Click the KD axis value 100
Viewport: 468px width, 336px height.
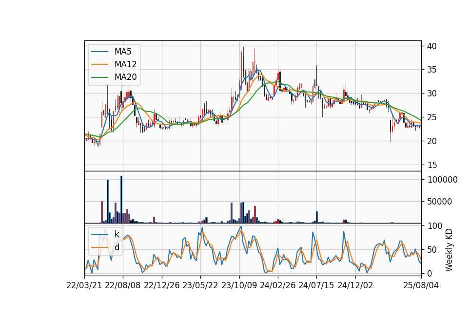pos(435,225)
